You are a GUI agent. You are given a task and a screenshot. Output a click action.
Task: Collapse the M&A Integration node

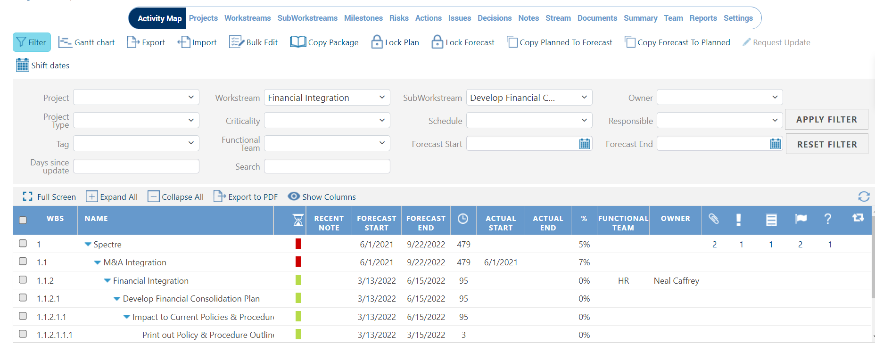97,262
